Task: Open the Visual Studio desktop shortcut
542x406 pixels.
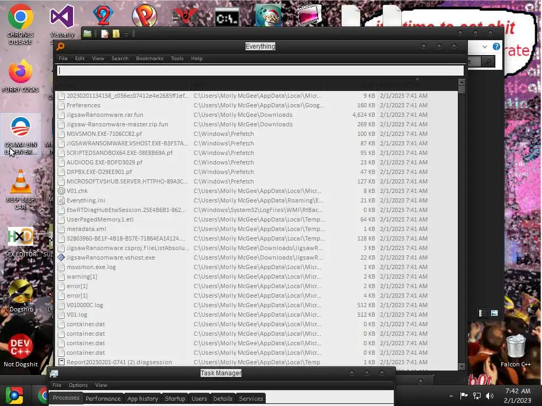Action: tap(61, 24)
